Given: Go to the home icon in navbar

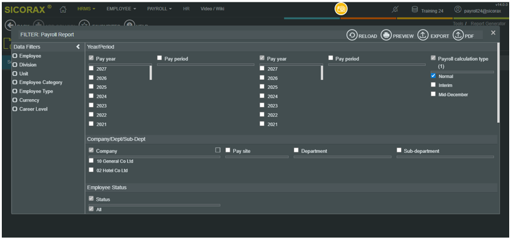Looking at the screenshot, I should coord(63,9).
